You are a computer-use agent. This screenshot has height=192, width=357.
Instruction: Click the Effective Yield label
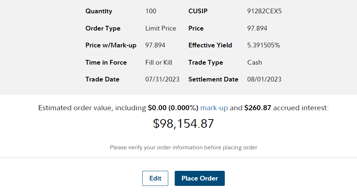pyautogui.click(x=210, y=45)
